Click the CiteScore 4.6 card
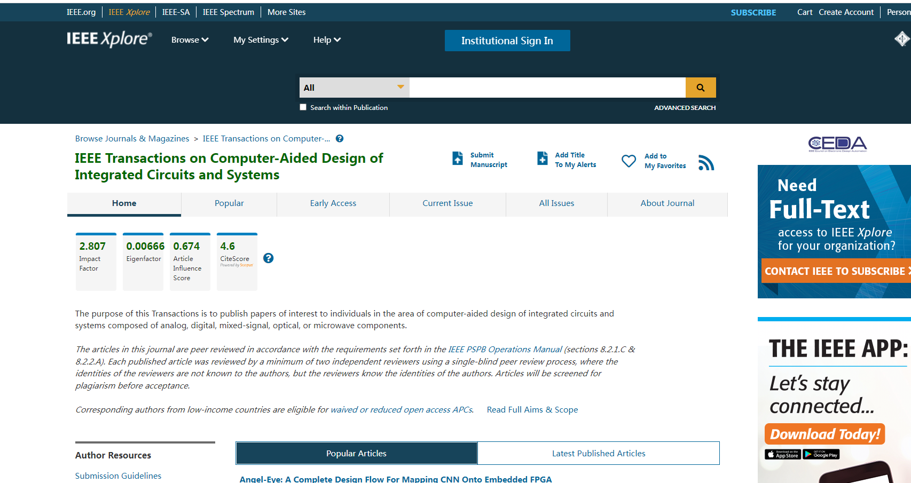Viewport: 911px width, 483px height. click(237, 262)
